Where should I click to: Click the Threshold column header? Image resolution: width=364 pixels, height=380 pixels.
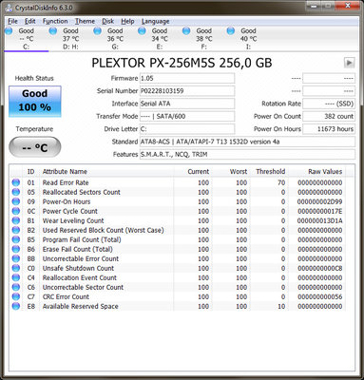point(269,172)
